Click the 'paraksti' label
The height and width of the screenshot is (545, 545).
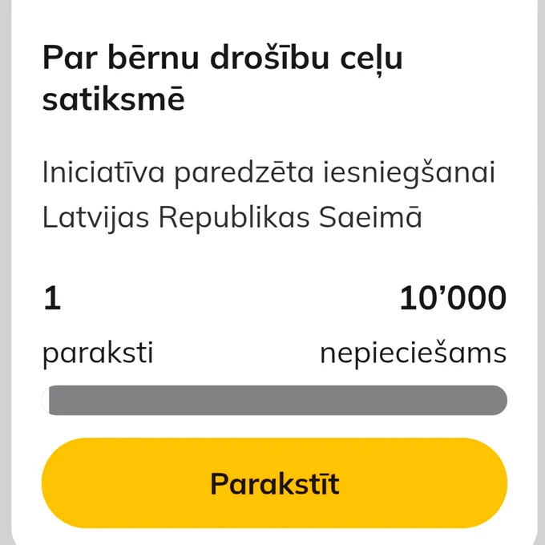point(98,353)
